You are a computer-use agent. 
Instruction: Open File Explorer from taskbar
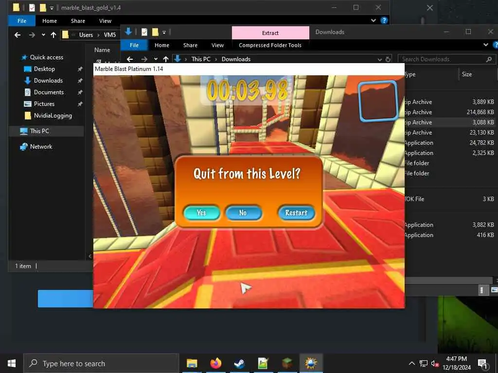tap(192, 363)
